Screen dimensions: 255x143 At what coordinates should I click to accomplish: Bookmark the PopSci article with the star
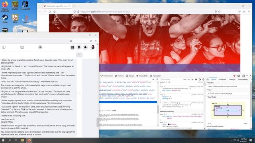tap(220, 12)
